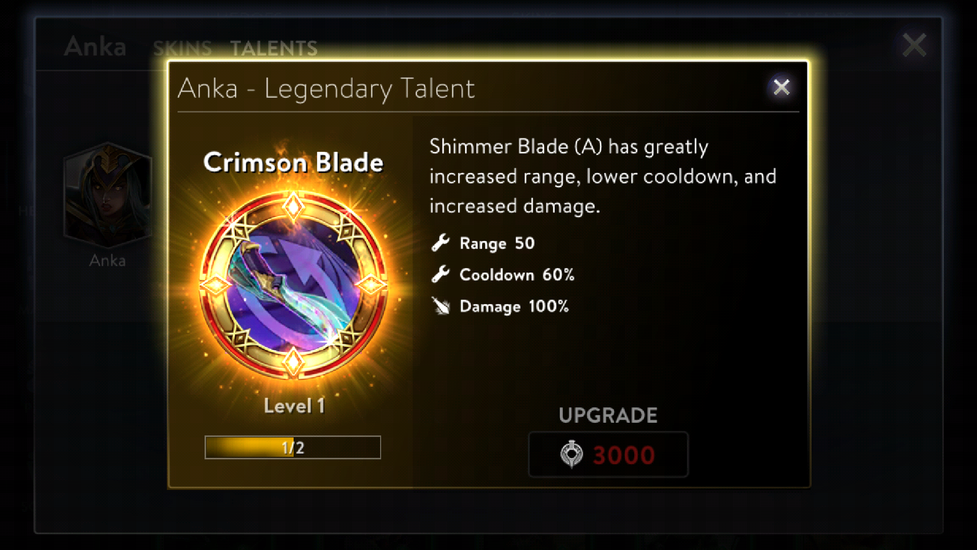
Task: Click the Crimson Blade title text
Action: 293,162
